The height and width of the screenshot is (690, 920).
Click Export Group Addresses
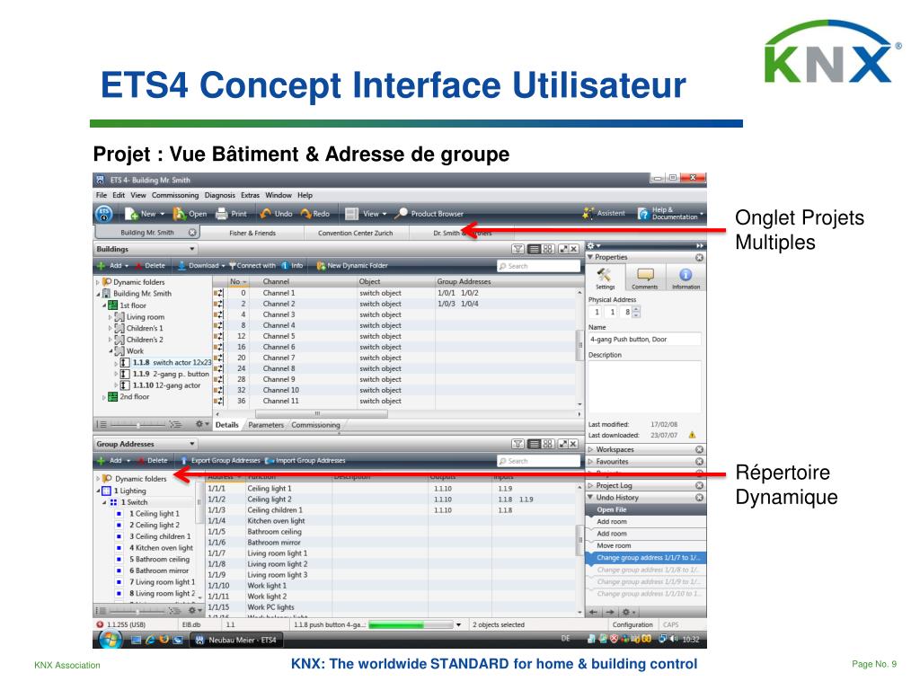tap(220, 461)
